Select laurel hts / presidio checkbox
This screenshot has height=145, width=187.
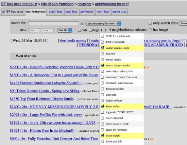coord(102,130)
